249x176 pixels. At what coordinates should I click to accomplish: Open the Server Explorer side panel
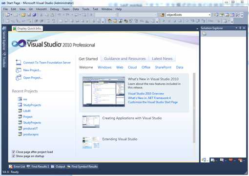(x=4, y=39)
